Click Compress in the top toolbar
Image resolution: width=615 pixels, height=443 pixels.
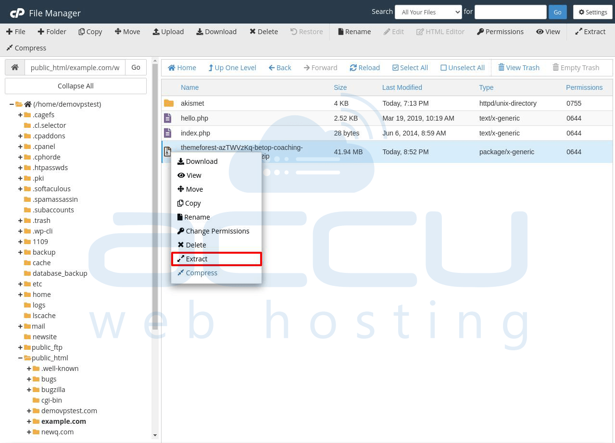pyautogui.click(x=26, y=48)
